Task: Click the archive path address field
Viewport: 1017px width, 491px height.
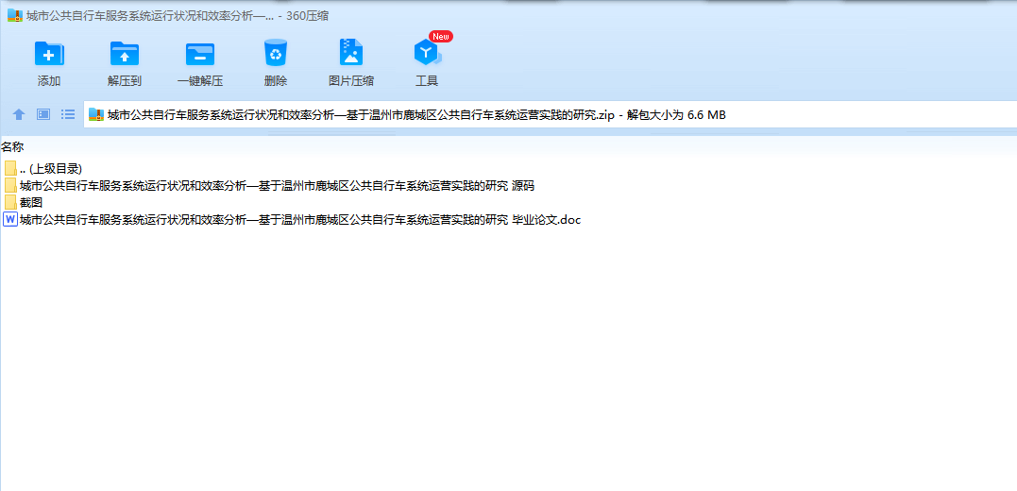Action: pyautogui.click(x=550, y=115)
